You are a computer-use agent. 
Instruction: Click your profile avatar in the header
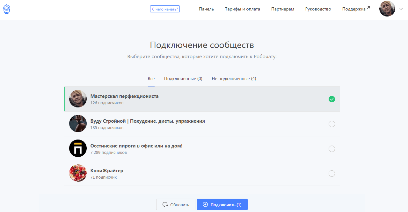click(387, 9)
